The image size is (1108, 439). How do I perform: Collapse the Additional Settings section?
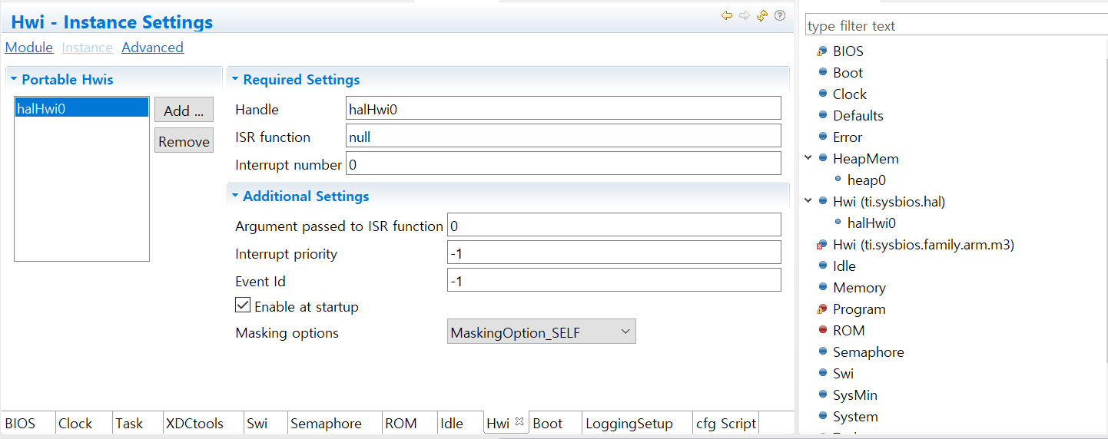click(234, 196)
